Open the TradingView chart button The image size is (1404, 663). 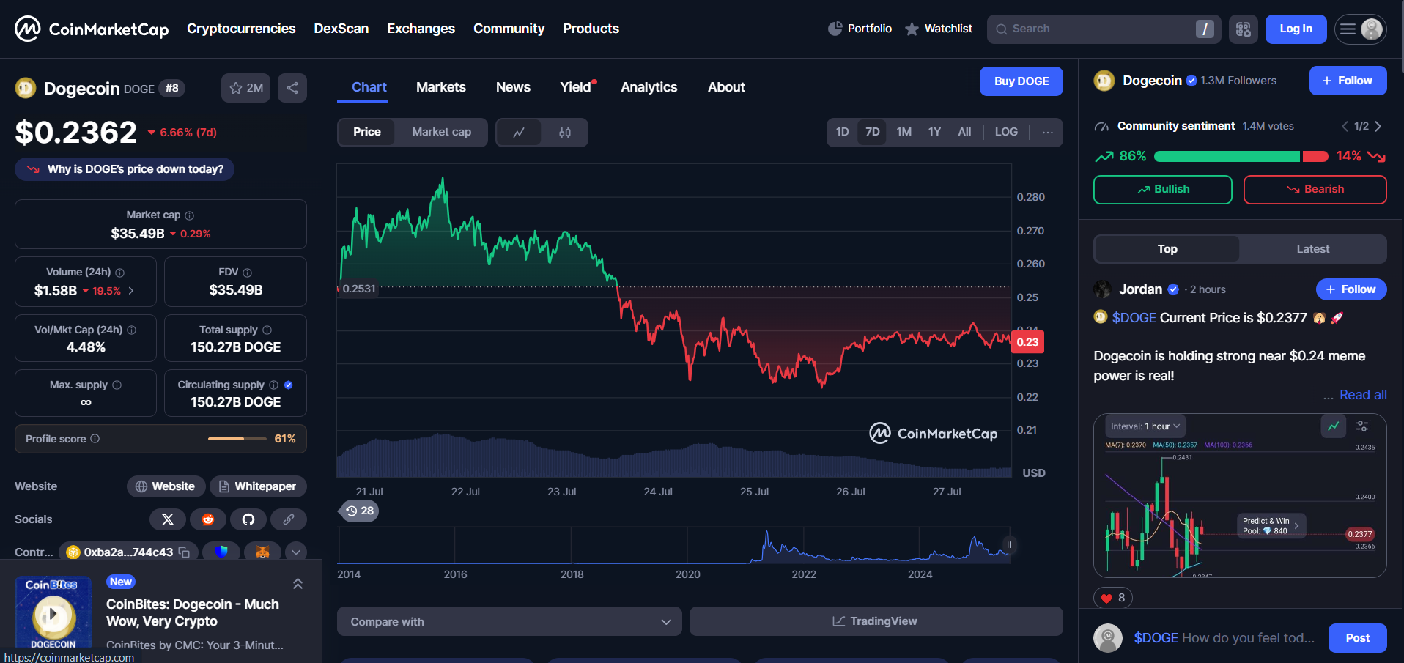pyautogui.click(x=876, y=621)
